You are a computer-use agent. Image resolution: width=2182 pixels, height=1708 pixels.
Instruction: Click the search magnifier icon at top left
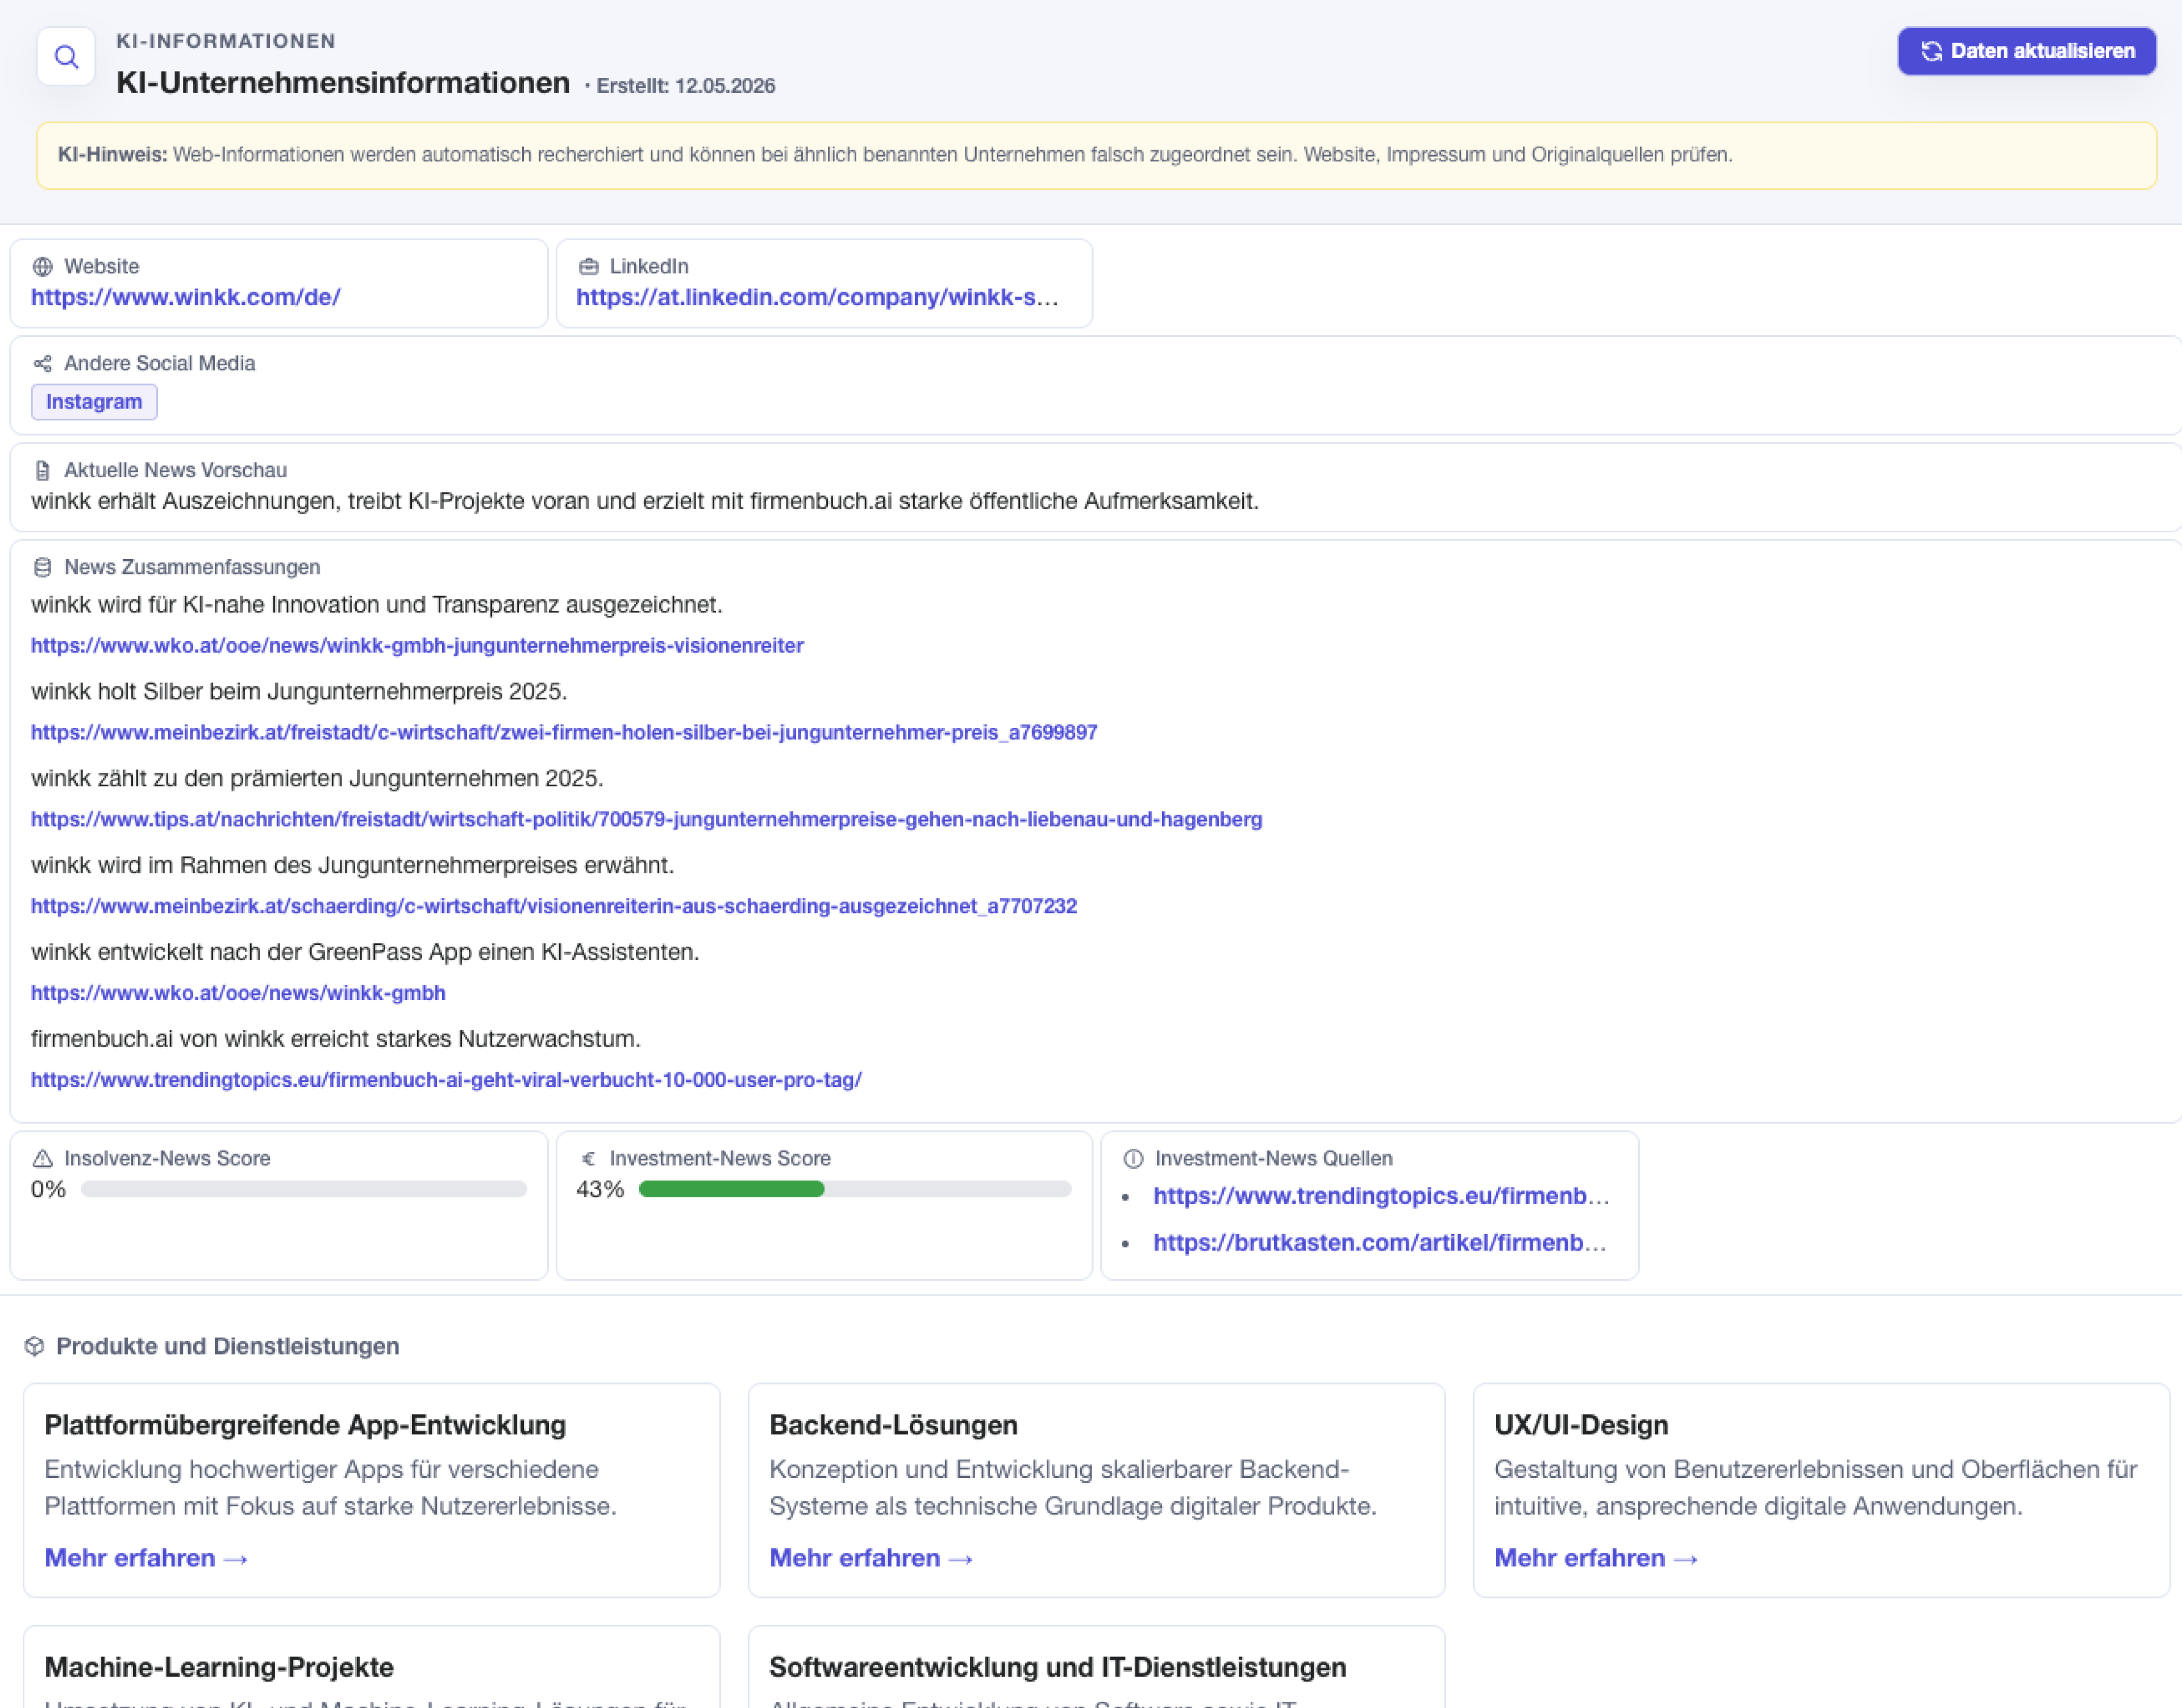coord(66,57)
